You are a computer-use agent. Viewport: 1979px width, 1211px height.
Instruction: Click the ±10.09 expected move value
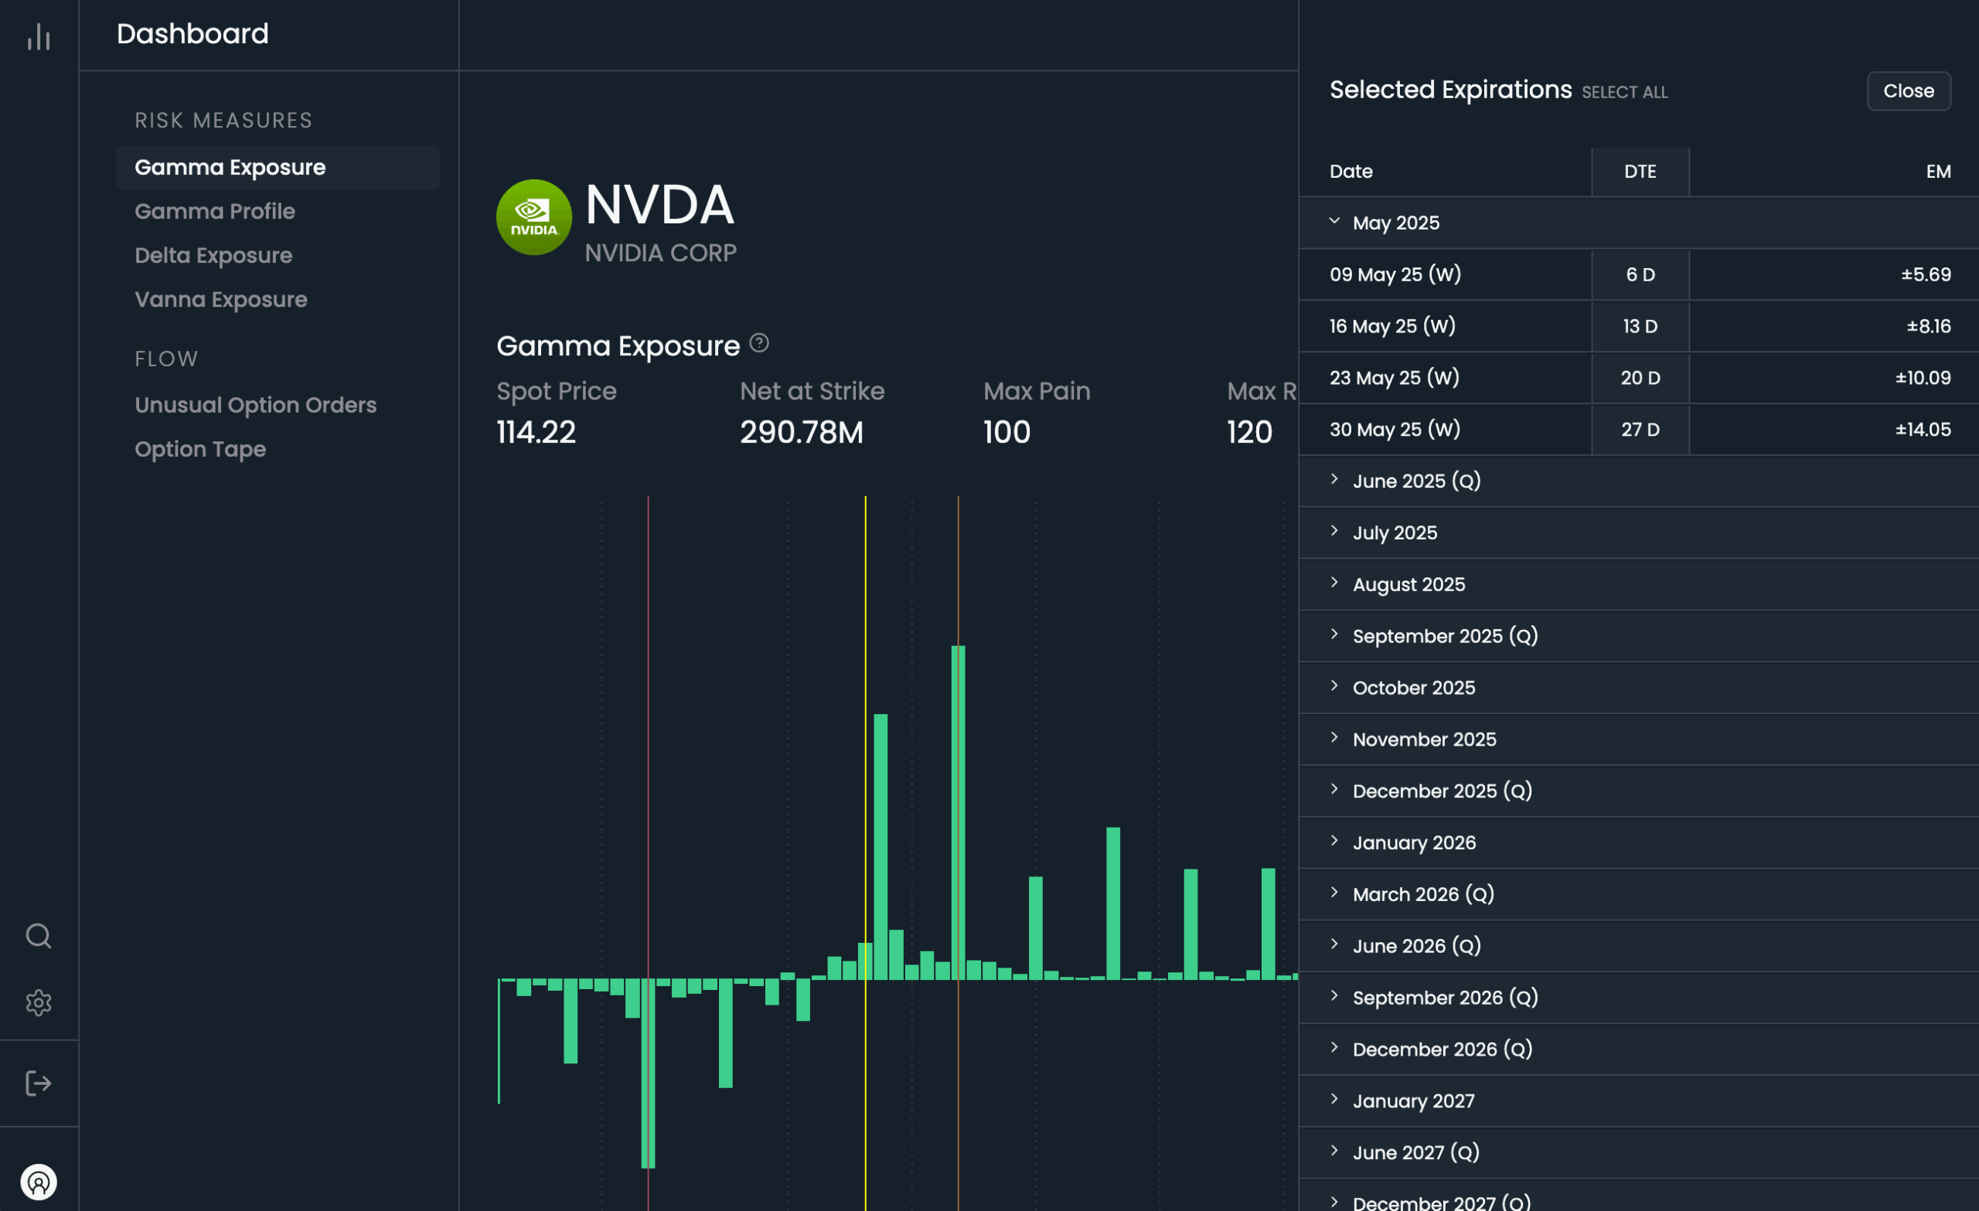point(1923,377)
